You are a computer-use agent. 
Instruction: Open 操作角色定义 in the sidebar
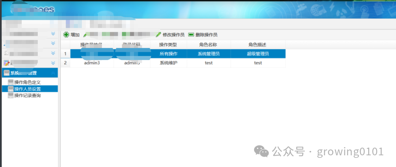[x=27, y=82]
